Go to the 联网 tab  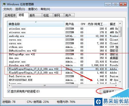click(x=59, y=15)
